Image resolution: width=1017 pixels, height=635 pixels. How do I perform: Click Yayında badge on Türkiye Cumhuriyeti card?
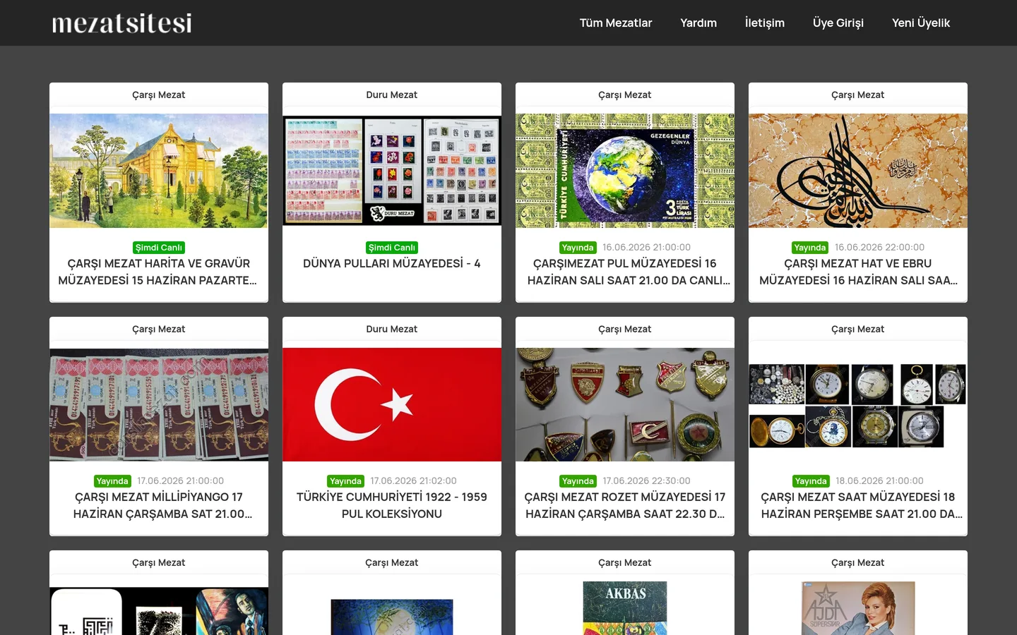pyautogui.click(x=346, y=481)
